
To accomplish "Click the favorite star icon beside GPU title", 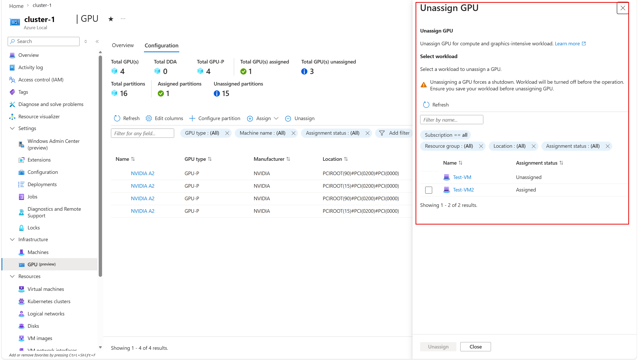I will (111, 19).
